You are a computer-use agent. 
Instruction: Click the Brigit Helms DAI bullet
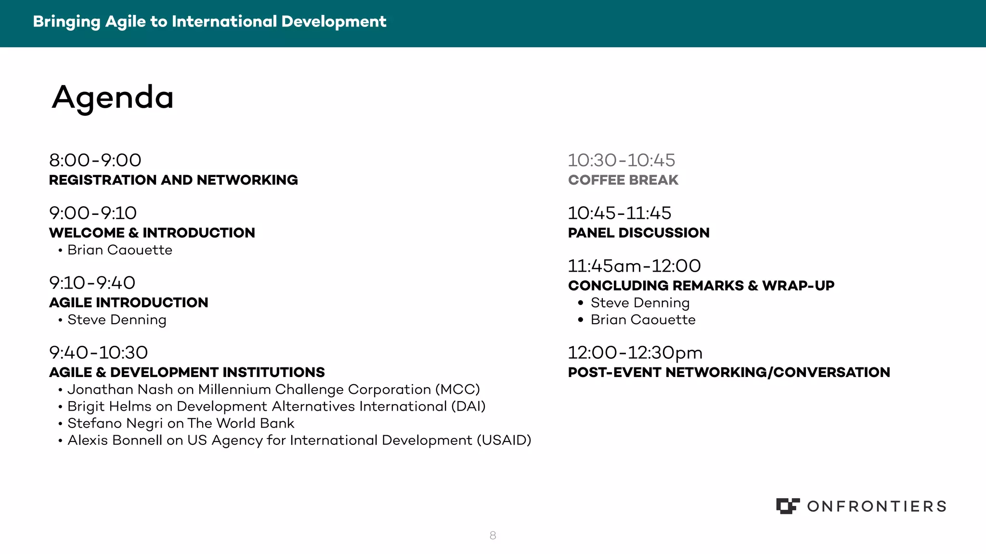click(x=276, y=406)
